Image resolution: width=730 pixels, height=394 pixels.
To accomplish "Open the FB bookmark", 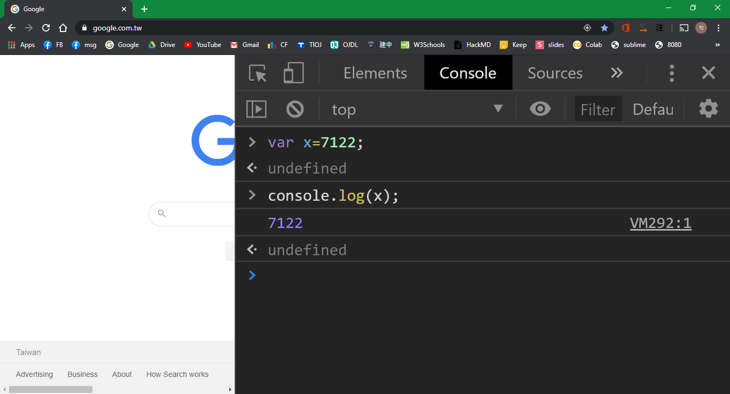I will [53, 45].
